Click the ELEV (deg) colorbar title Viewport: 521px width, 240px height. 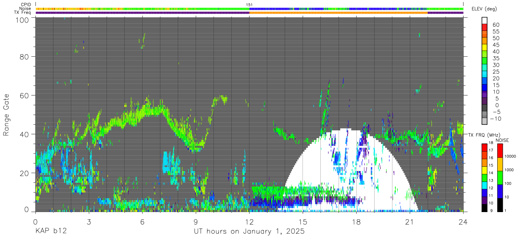[x=485, y=9]
